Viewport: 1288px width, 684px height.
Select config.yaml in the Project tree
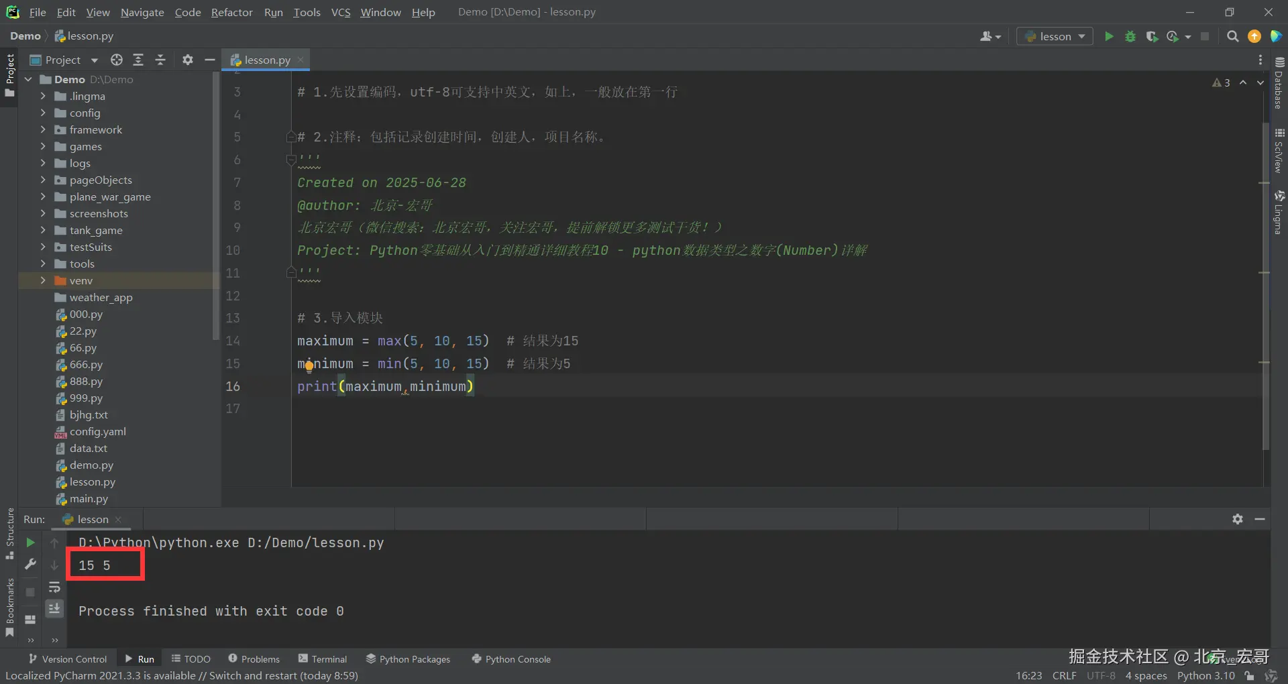[97, 431]
